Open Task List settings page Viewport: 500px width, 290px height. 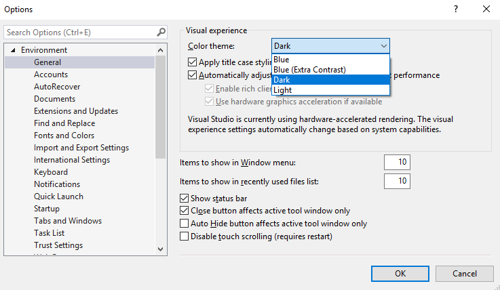[x=49, y=233]
